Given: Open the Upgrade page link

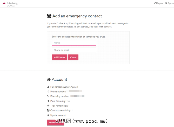Looking at the screenshot, I should [x=160, y=3].
